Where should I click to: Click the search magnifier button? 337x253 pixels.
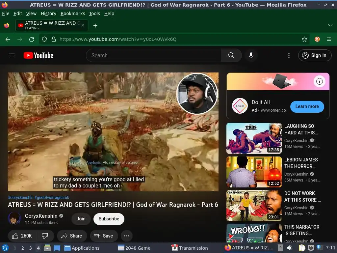(x=231, y=55)
